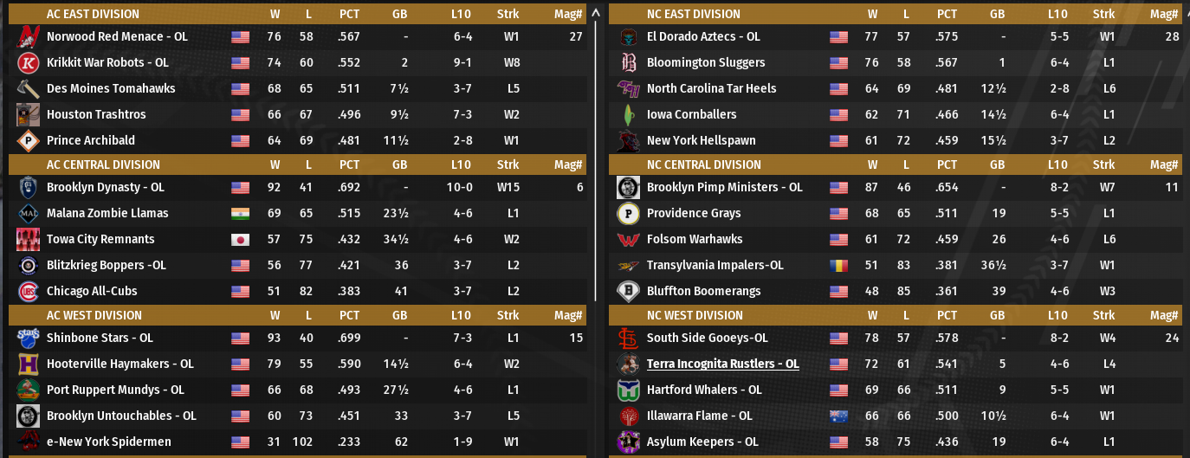1190x458 pixels.
Task: Open the e-New York Spidermen team page
Action: point(108,442)
